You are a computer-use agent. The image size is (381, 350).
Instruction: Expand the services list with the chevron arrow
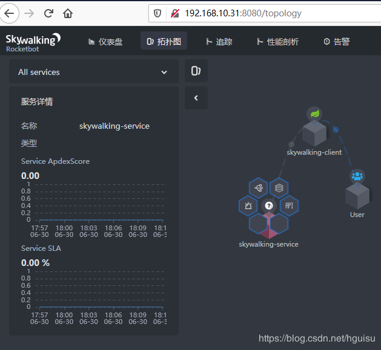(164, 73)
